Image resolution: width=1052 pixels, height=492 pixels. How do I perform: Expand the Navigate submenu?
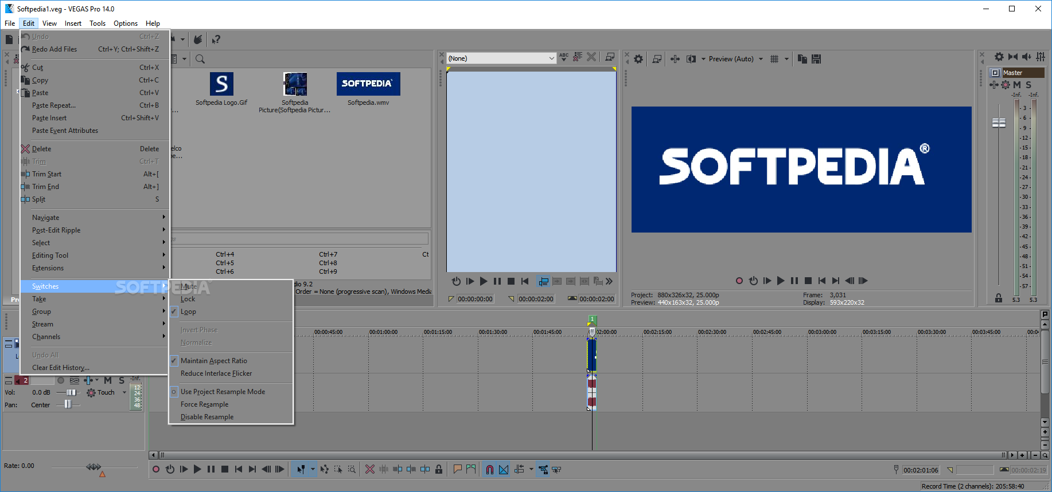[x=94, y=218]
